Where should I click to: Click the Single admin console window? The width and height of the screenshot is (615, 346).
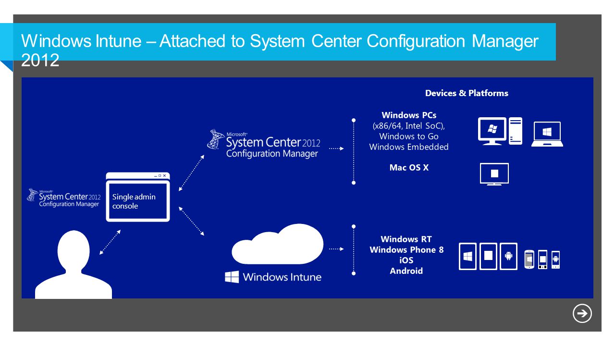click(x=138, y=197)
